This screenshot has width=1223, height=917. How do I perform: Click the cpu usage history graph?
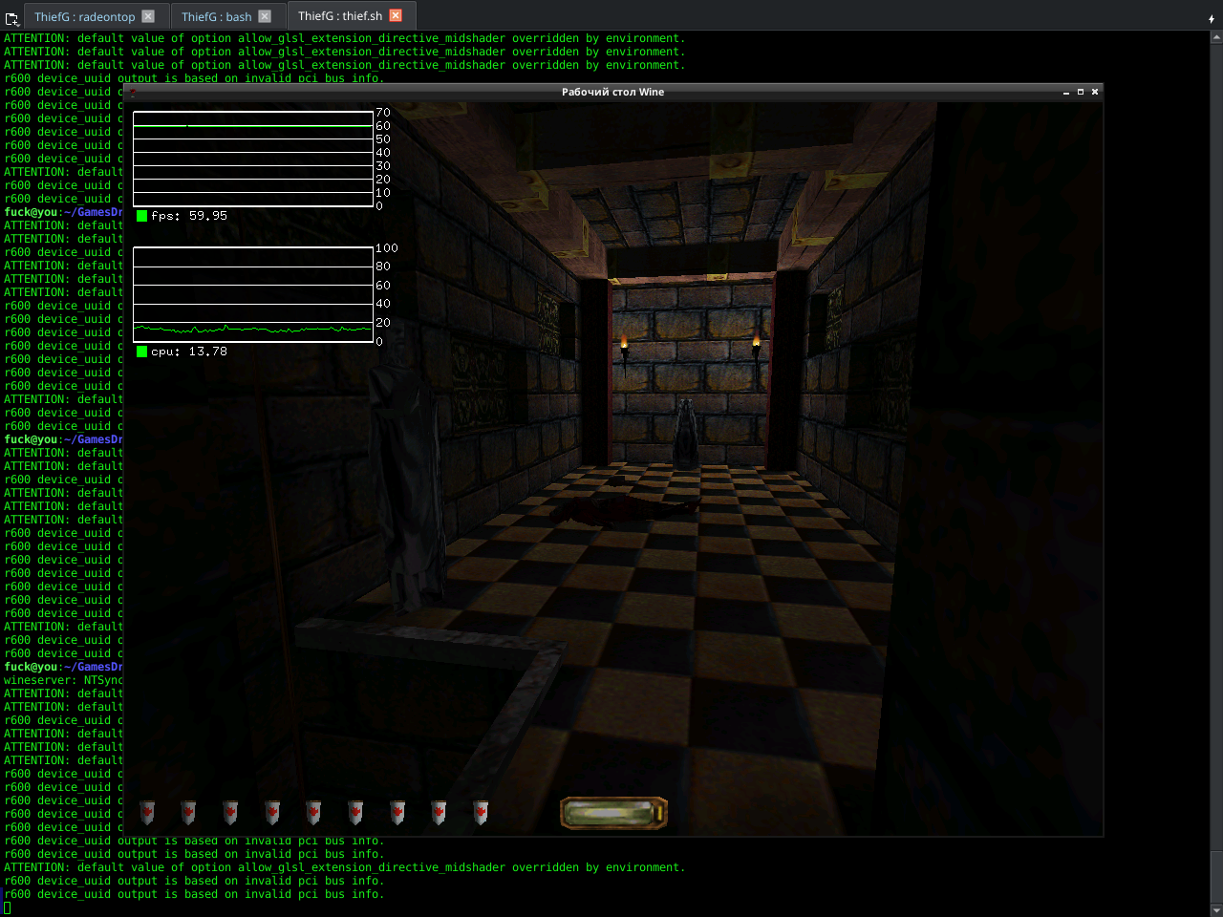coord(253,294)
